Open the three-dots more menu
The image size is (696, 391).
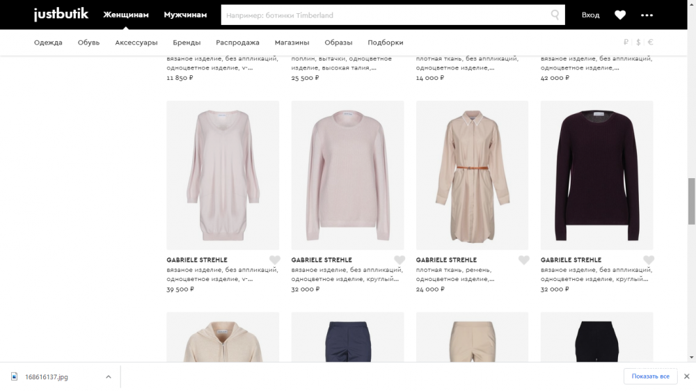647,15
